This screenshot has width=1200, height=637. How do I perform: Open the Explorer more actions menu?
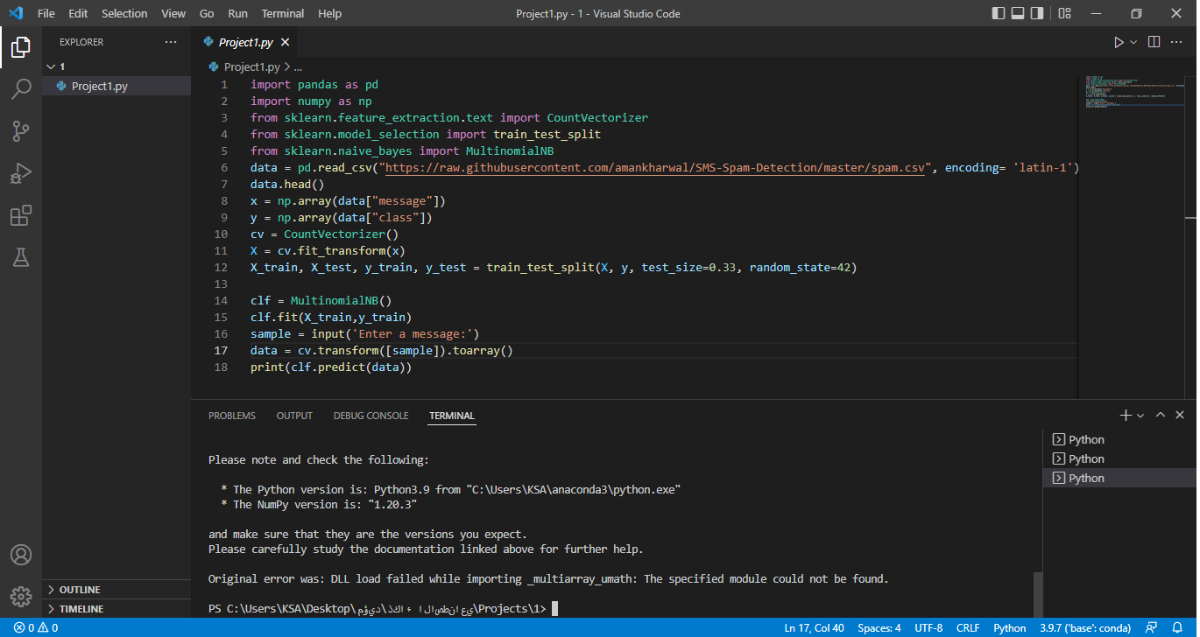[x=171, y=41]
